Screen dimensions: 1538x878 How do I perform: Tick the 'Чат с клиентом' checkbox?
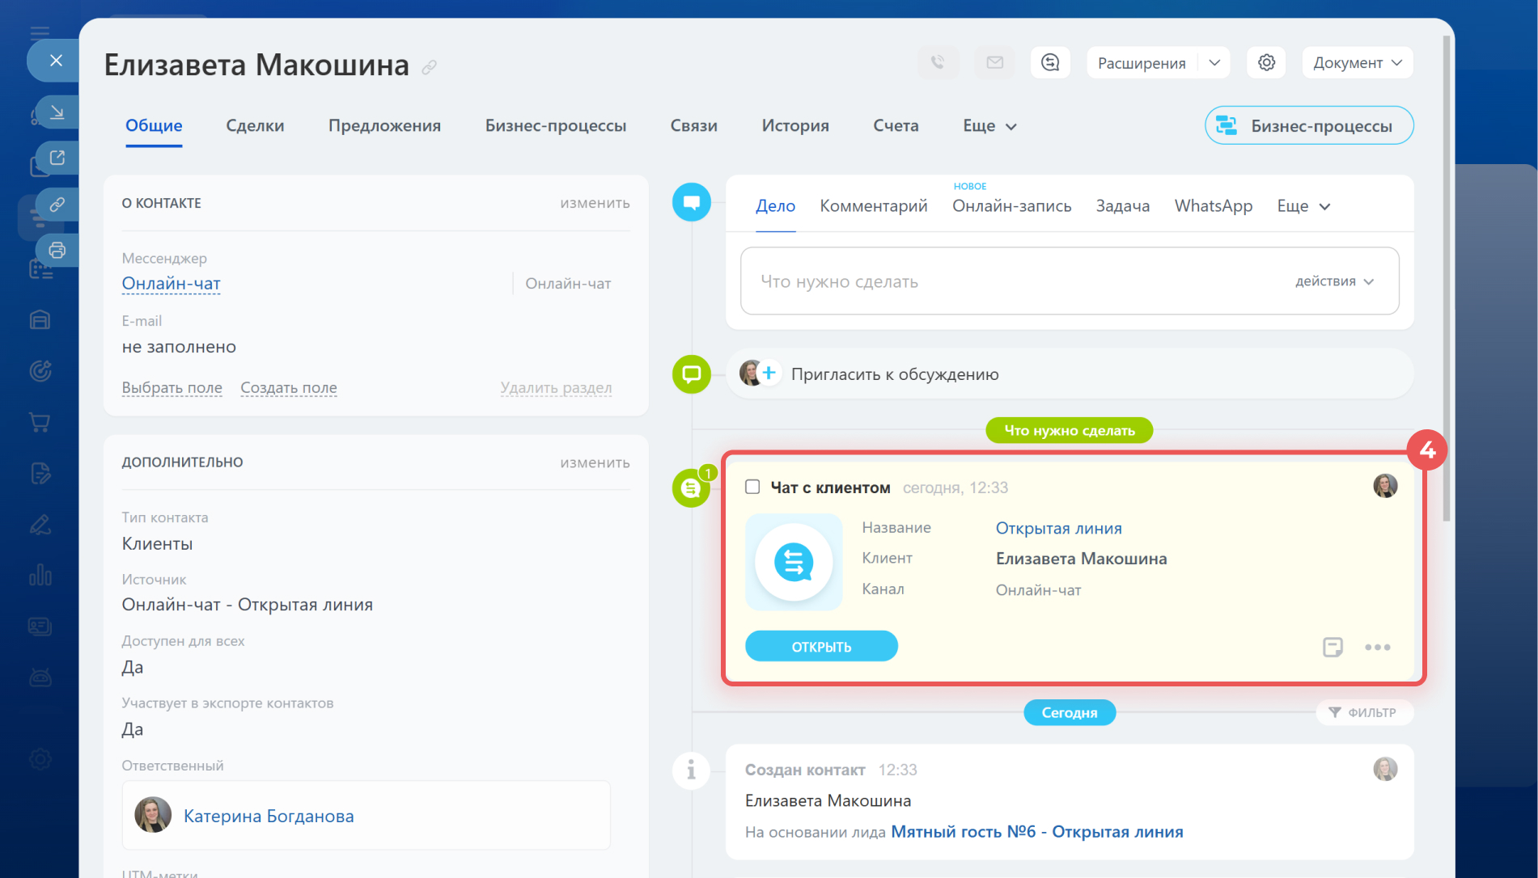point(752,487)
